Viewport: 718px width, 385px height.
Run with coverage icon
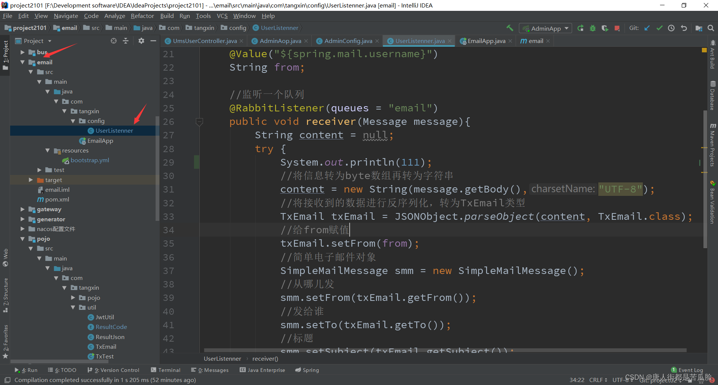pos(605,28)
